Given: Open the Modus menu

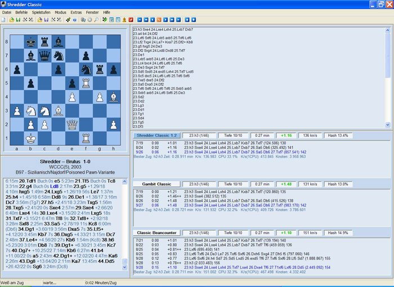Looking at the screenshot, I should coord(60,12).
